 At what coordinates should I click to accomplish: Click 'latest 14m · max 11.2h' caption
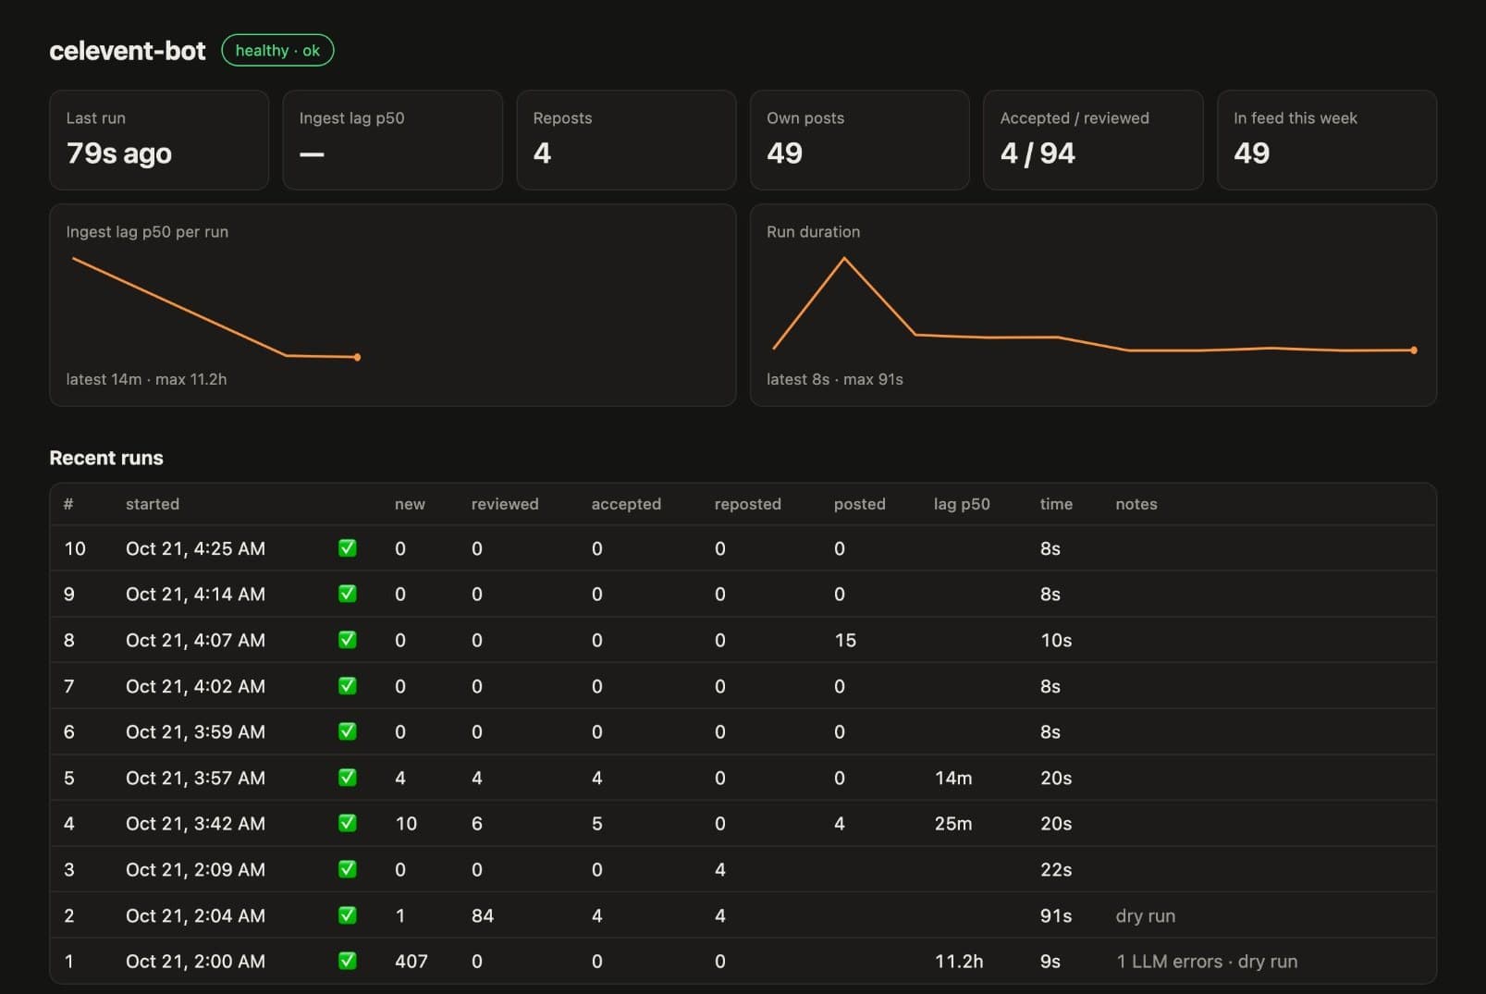pyautogui.click(x=146, y=379)
